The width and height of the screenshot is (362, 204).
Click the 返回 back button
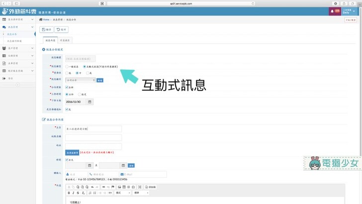pos(62,29)
